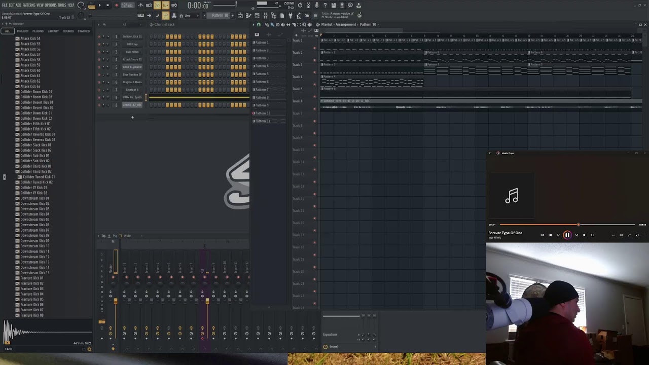Mute the Kontakt 8 channel
Viewport: 649px width, 365px height.
(x=99, y=90)
